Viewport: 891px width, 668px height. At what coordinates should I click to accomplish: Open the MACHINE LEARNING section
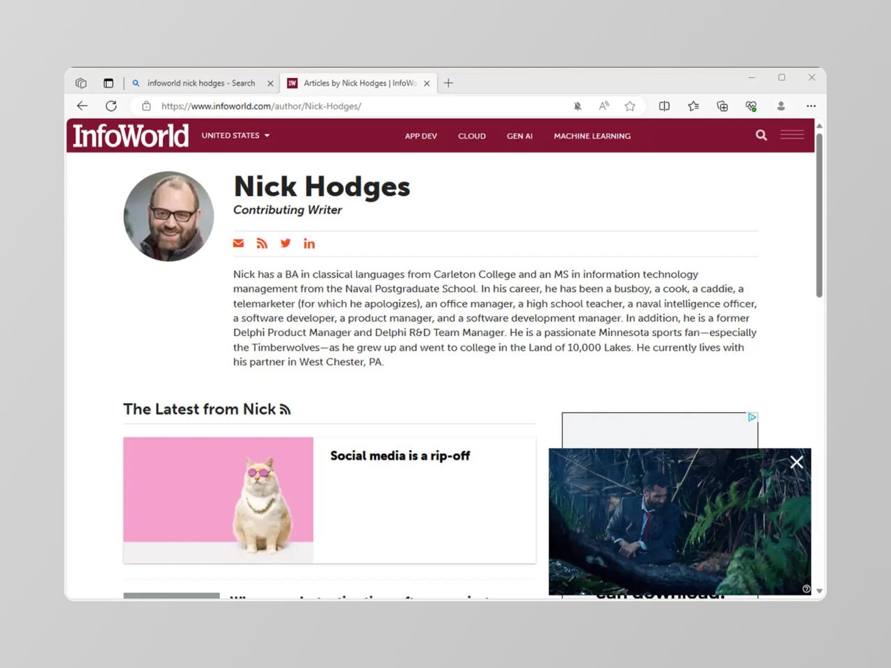pos(592,136)
